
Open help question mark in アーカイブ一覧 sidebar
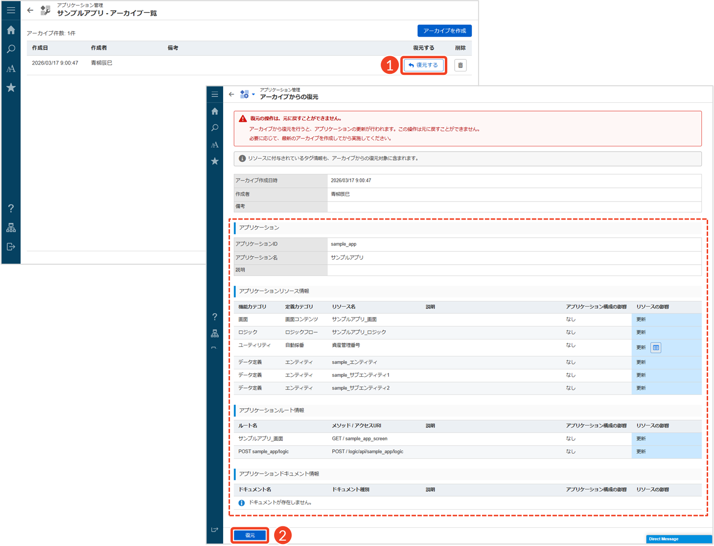tap(11, 208)
